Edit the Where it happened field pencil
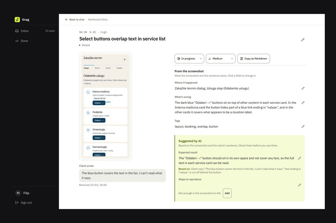The image size is (336, 223). pos(303,88)
